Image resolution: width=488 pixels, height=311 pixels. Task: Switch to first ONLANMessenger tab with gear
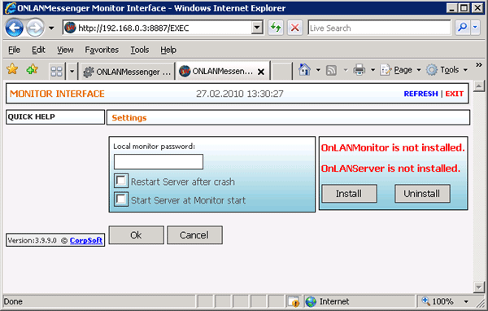(127, 72)
